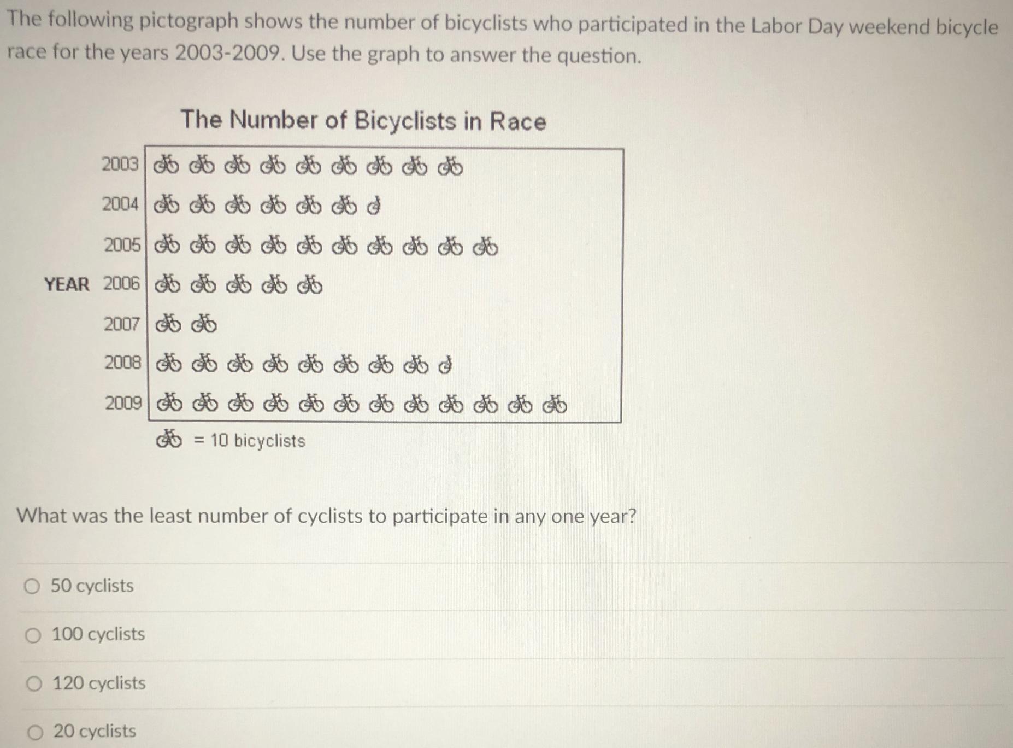
Task: Select the 50 cyclists radio button
Action: pyautogui.click(x=32, y=587)
